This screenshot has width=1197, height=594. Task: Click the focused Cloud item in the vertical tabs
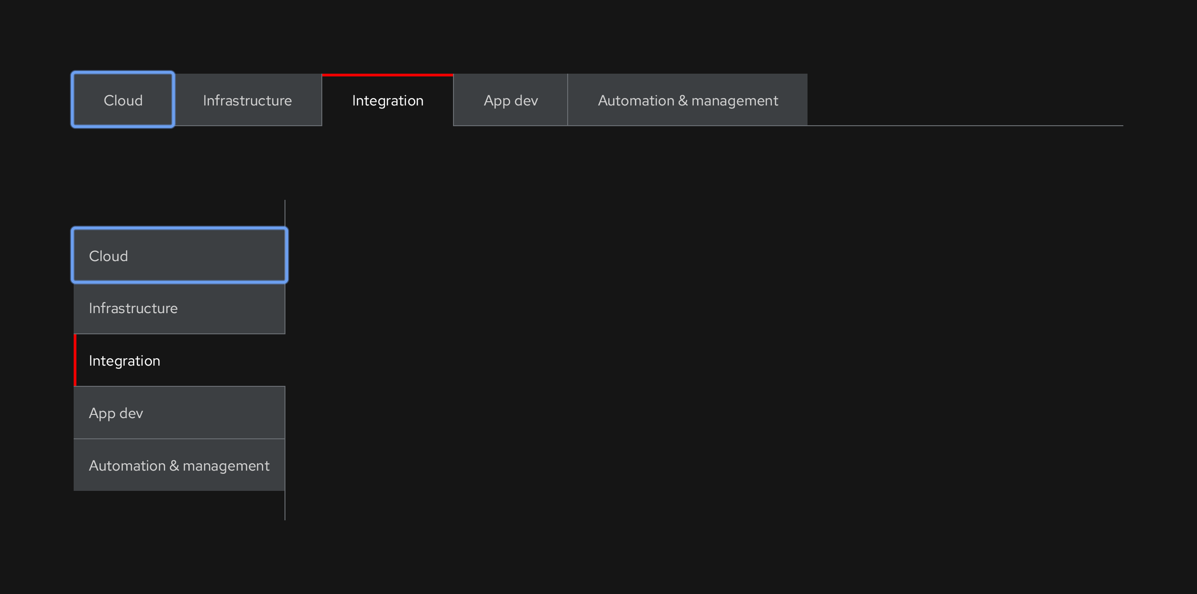(180, 255)
